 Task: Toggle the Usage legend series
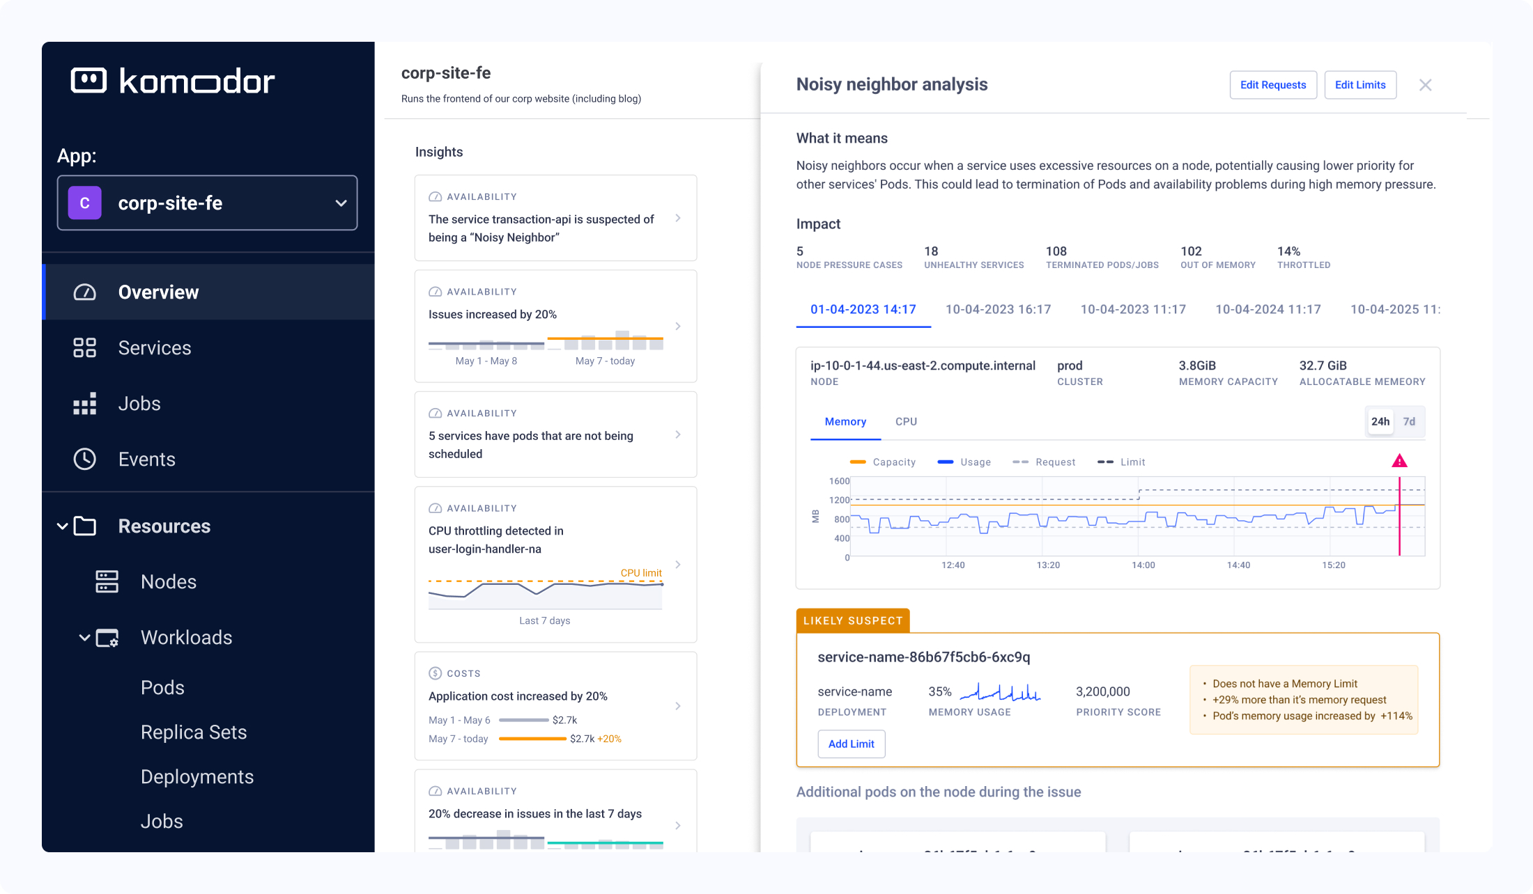tap(964, 462)
